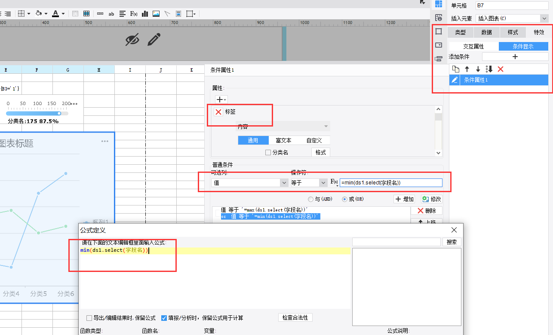Click the crossed-out eye hide icon
Image resolution: width=553 pixels, height=335 pixels.
point(132,40)
